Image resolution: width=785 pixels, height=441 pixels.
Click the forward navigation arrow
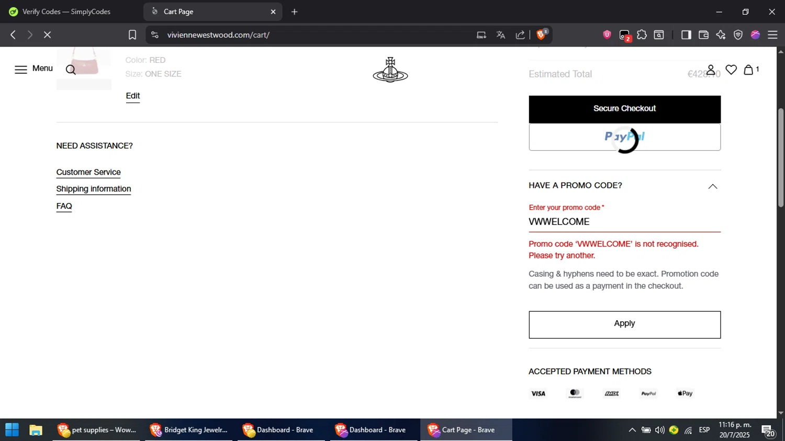tap(30, 35)
